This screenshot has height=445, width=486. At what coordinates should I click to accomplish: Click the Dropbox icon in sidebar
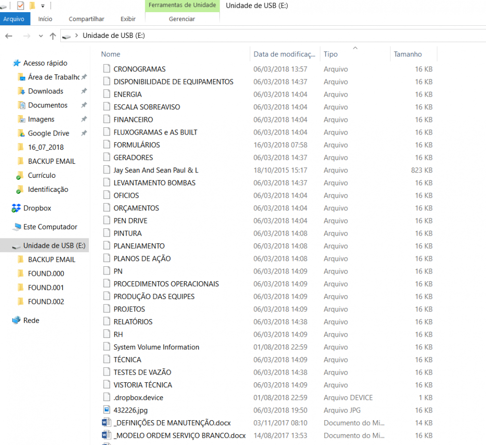click(17, 208)
